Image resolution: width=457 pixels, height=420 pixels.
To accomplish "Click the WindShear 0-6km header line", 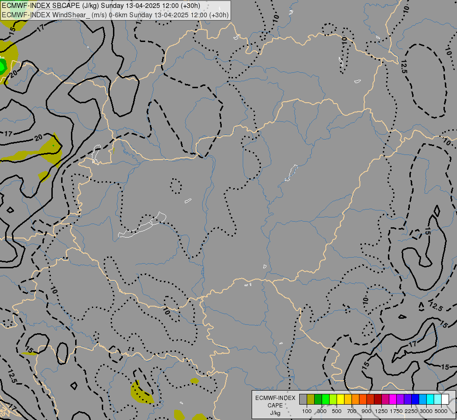I will pos(115,15).
